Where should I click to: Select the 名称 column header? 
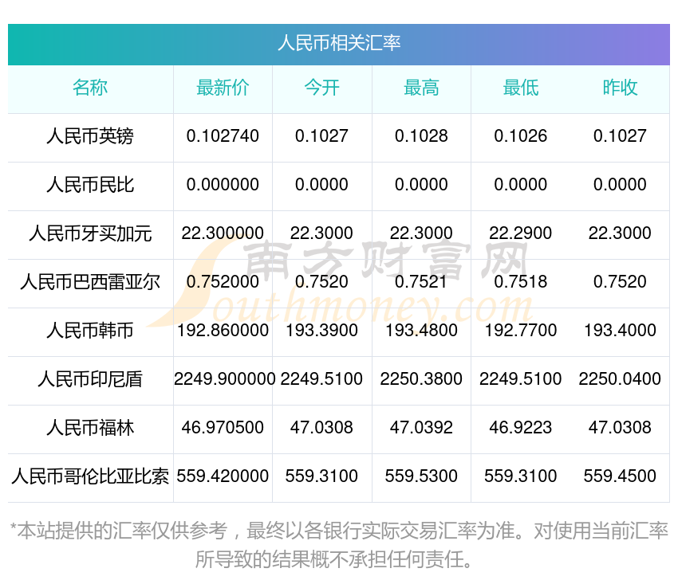coord(90,88)
